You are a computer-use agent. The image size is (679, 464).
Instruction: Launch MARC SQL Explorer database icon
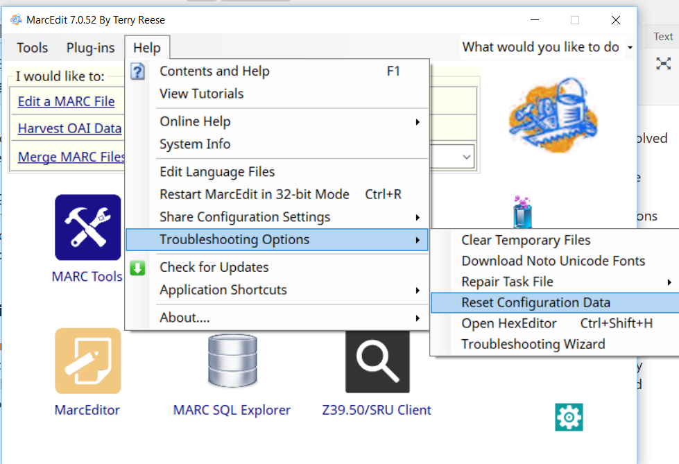[232, 361]
